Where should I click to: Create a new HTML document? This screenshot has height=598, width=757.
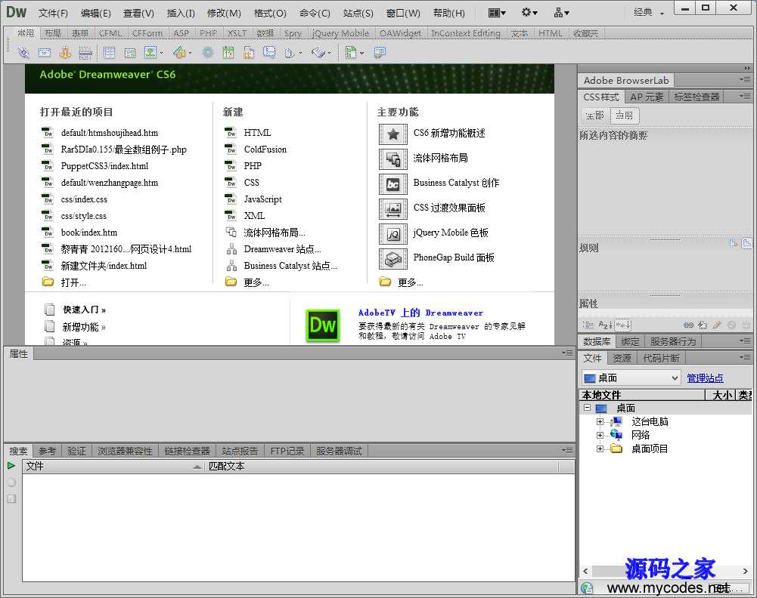tap(257, 133)
